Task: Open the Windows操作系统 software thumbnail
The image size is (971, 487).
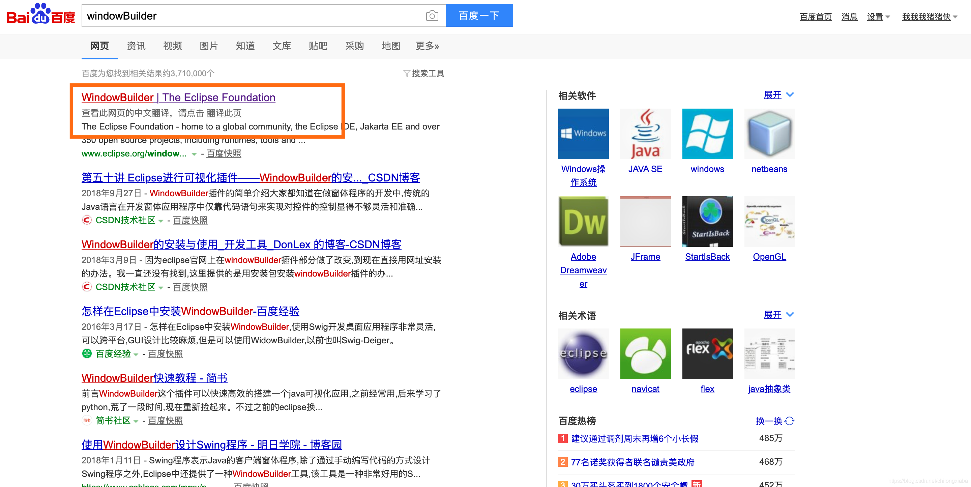Action: click(x=583, y=134)
